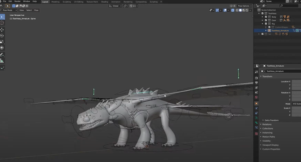Viewport: 301px width, 162px height.
Task: Select the Measure tool
Action: (x=2, y=61)
